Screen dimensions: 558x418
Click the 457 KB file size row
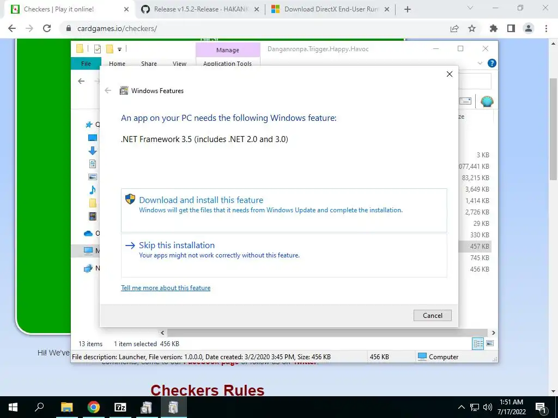coord(480,247)
